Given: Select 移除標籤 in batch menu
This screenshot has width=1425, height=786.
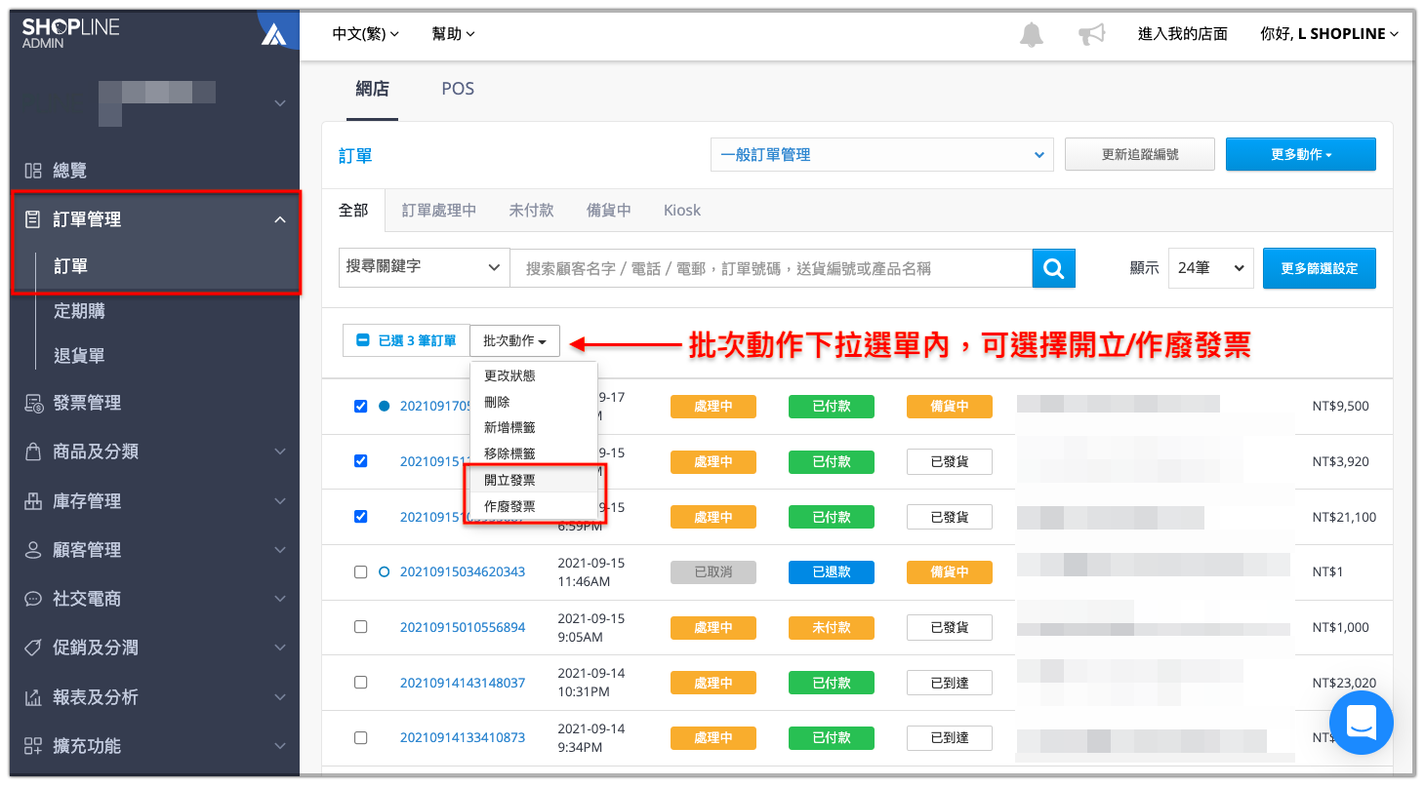Looking at the screenshot, I should (x=533, y=453).
